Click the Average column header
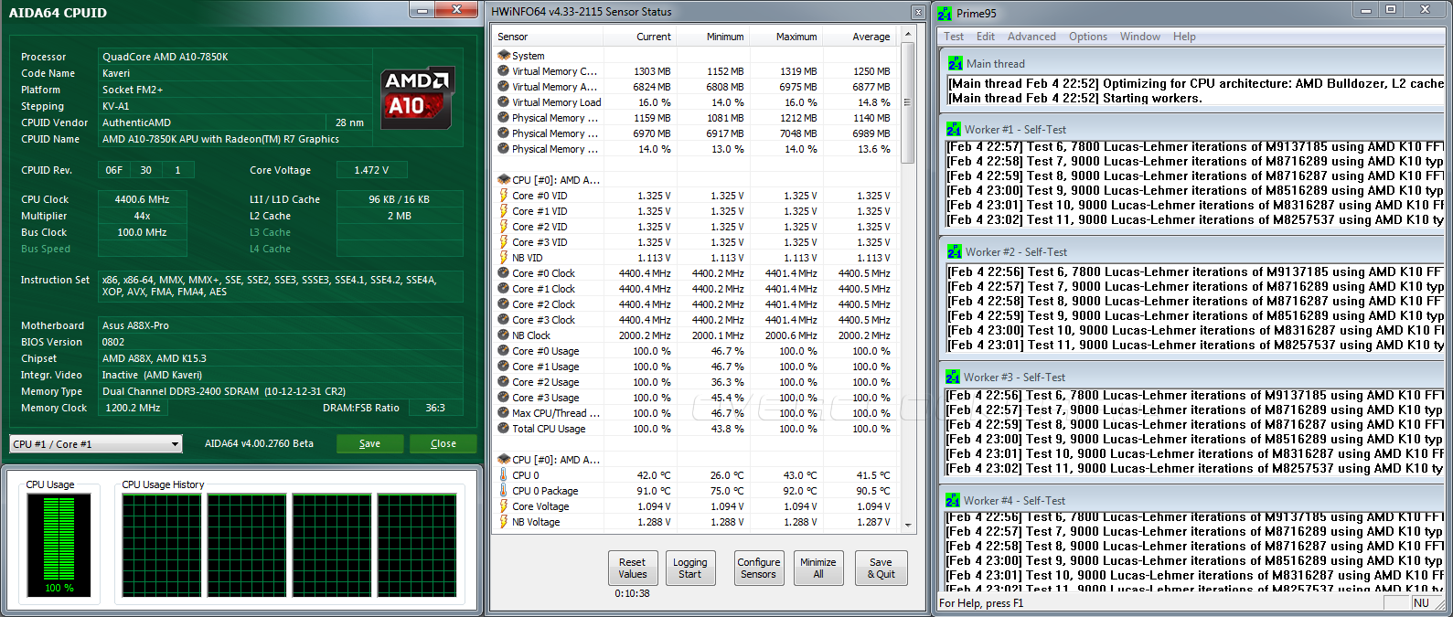This screenshot has height=617, width=1453. [860, 37]
